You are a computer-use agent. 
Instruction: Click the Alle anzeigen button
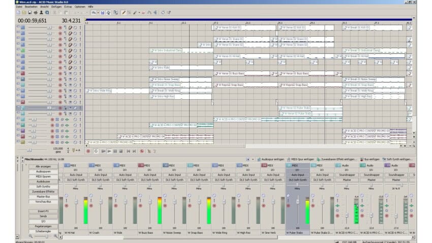(x=43, y=166)
